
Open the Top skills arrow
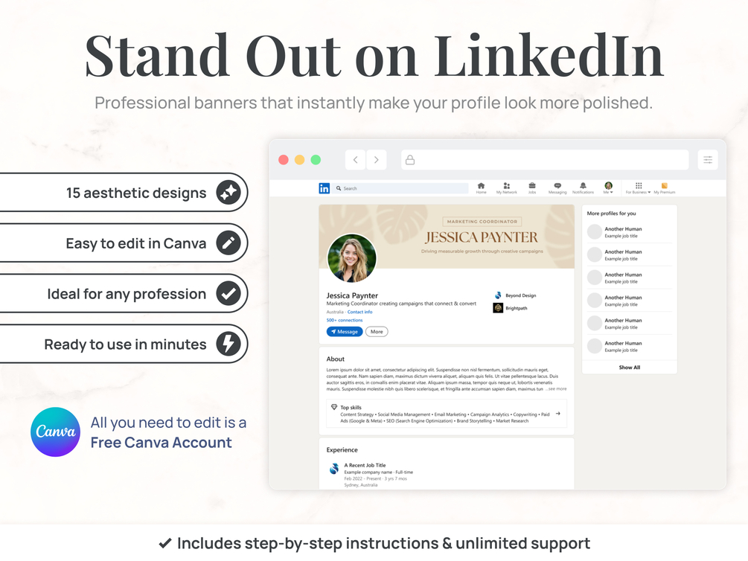558,414
